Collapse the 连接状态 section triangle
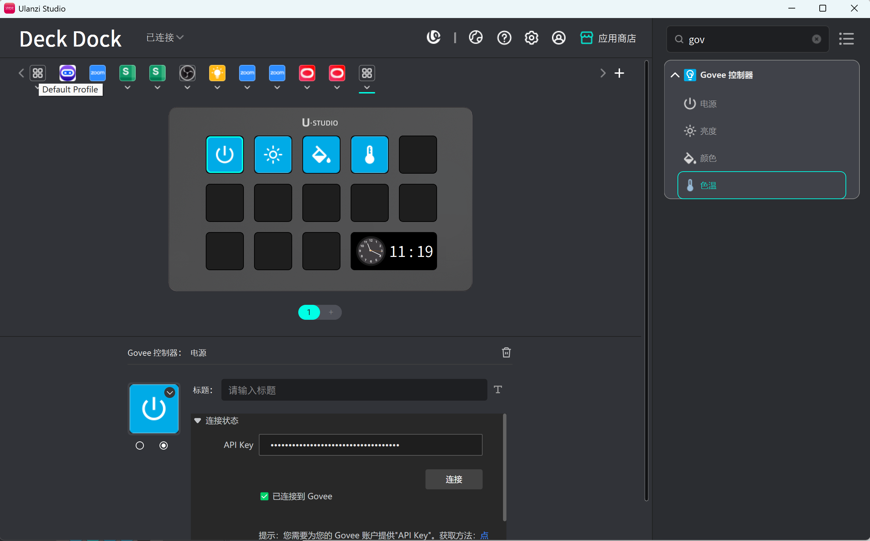Image resolution: width=870 pixels, height=541 pixels. pos(198,421)
